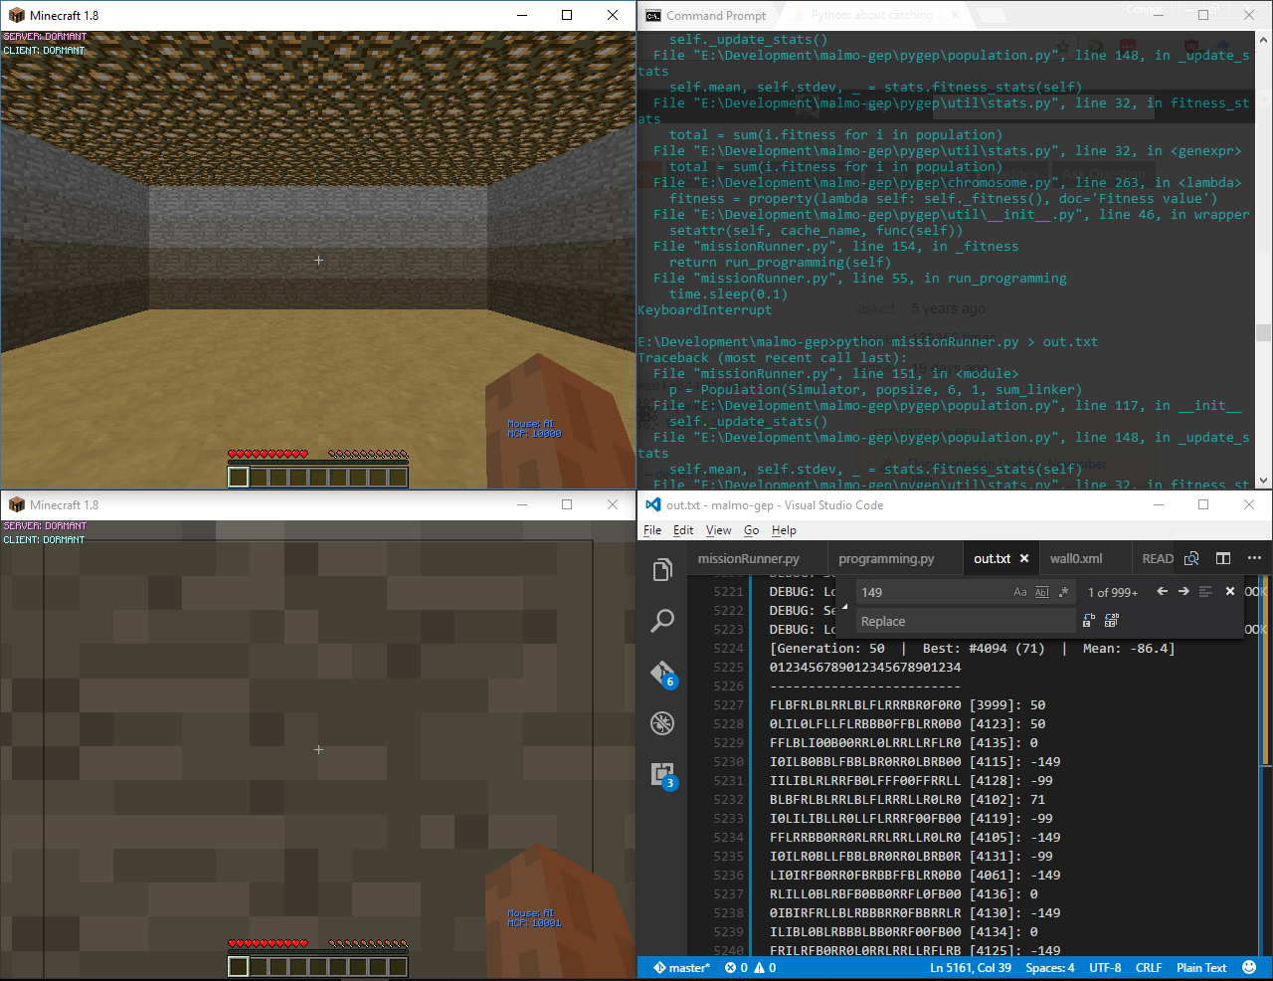This screenshot has height=981, width=1273.
Task: Click the upper Minecraft window title icon
Action: 16,15
